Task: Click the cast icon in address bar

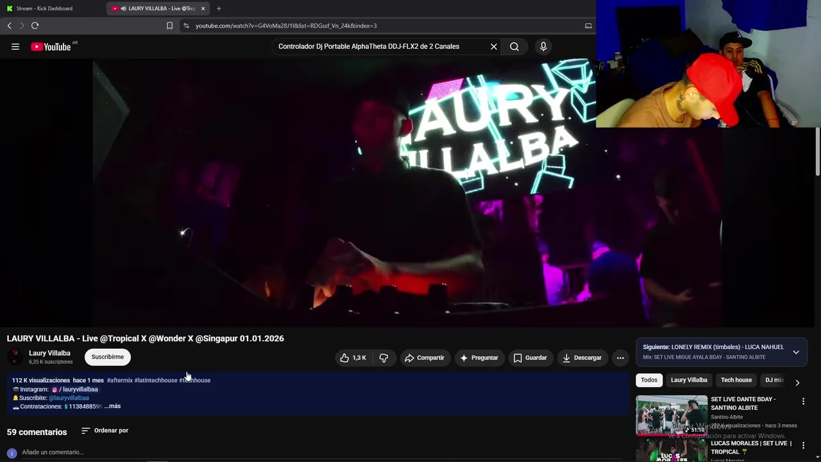Action: tap(588, 26)
